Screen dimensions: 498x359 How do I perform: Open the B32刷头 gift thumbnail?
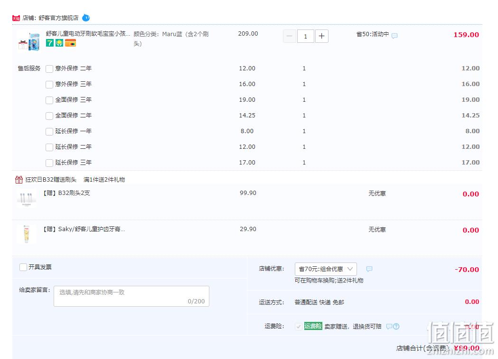(26, 199)
